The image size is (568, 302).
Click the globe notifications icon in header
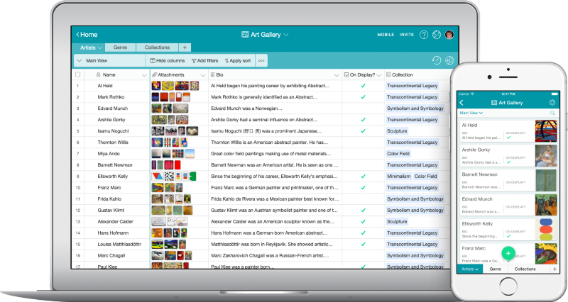(437, 34)
